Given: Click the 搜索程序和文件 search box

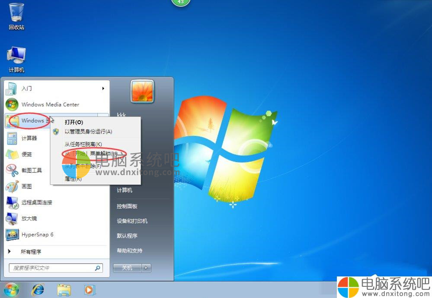Looking at the screenshot, I should click(x=56, y=268).
